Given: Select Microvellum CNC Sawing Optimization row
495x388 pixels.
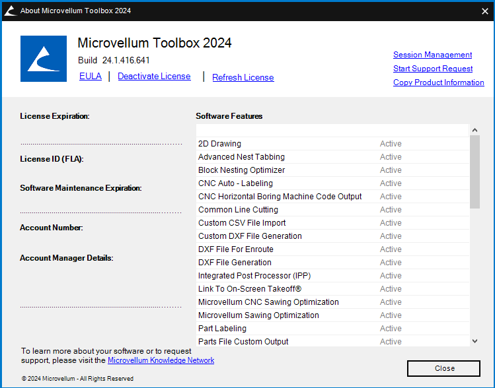Looking at the screenshot, I should point(332,302).
